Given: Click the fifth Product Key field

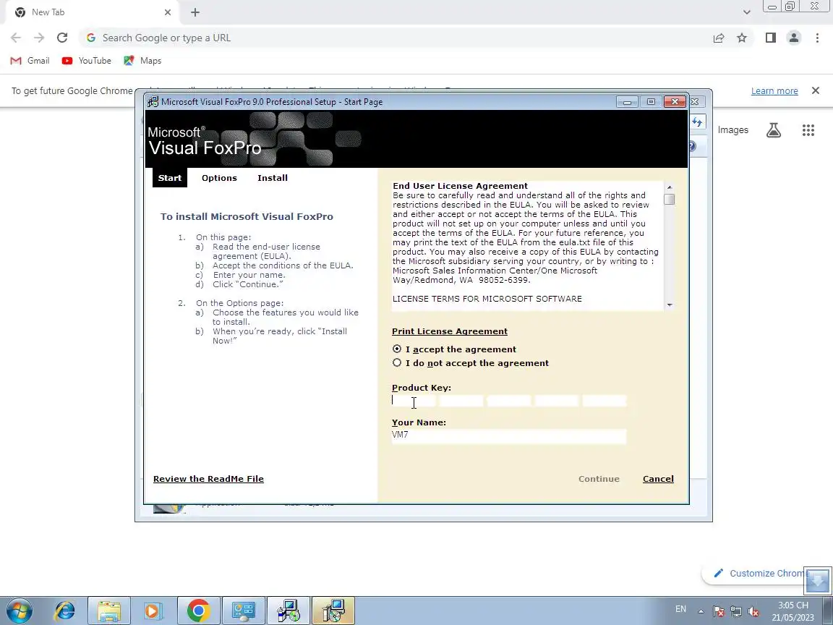Looking at the screenshot, I should (x=605, y=400).
